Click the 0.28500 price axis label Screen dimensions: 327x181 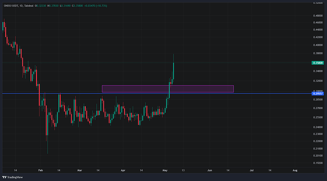coord(318,100)
